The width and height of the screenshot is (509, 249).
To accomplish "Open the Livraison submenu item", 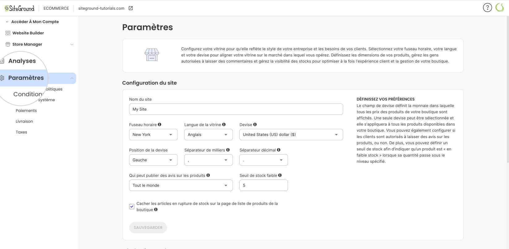I will click(x=24, y=121).
